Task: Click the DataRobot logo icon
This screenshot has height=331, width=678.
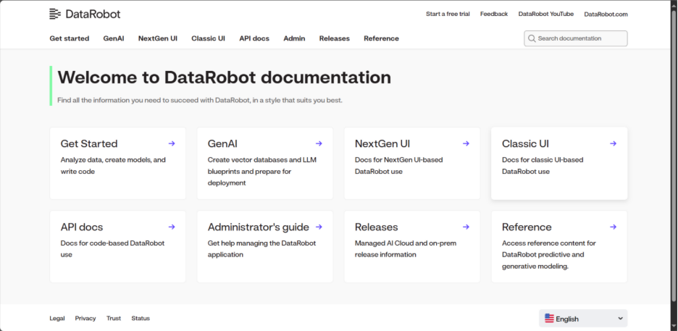Action: [55, 14]
